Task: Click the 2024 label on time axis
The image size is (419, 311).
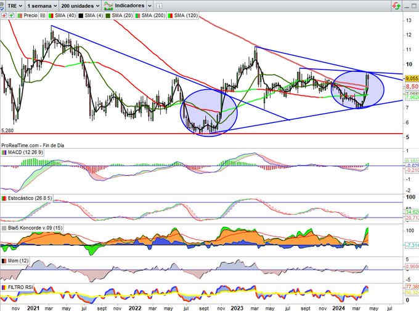Action: point(338,308)
